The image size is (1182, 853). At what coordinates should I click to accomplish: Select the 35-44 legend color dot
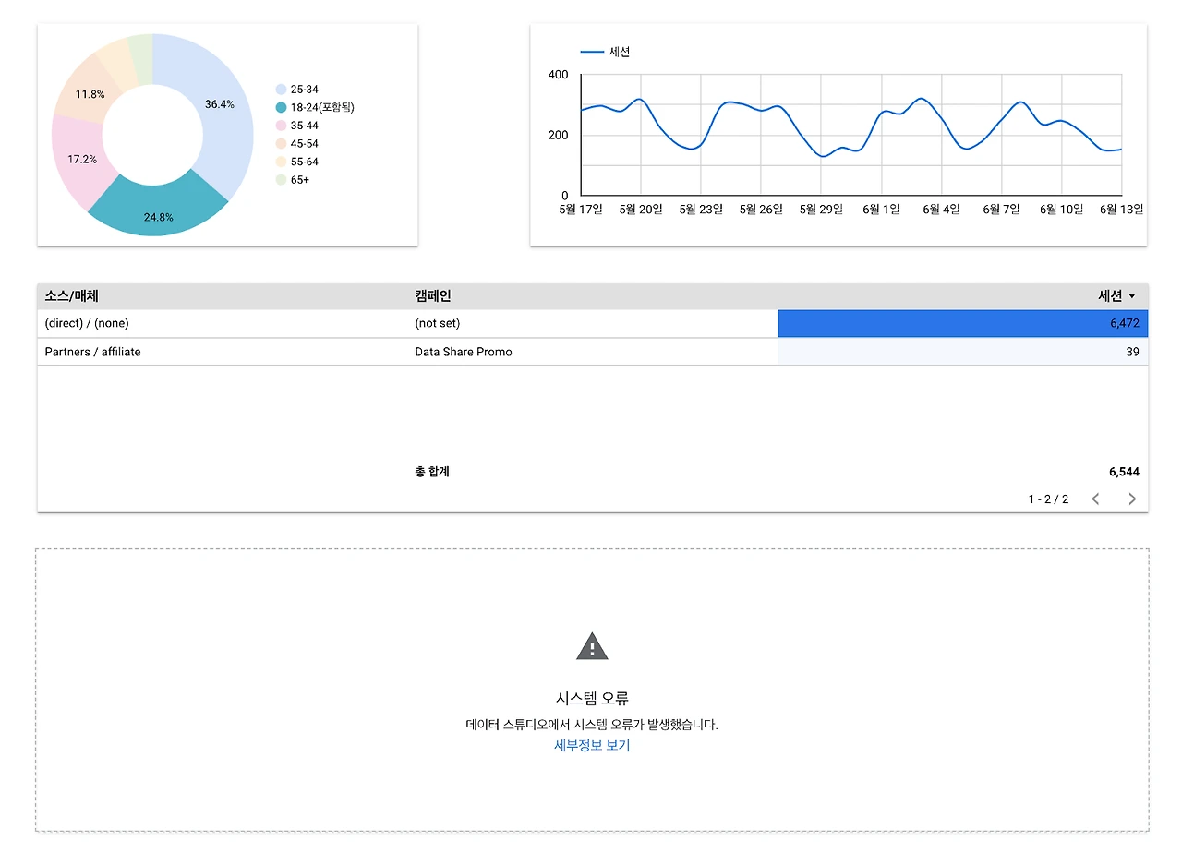(281, 126)
